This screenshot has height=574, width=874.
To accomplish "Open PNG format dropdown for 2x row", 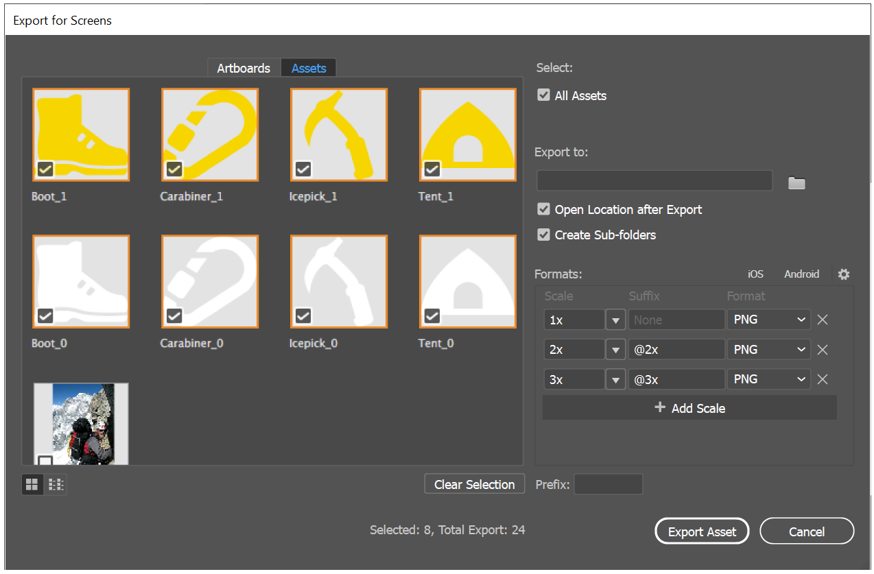I will (769, 350).
